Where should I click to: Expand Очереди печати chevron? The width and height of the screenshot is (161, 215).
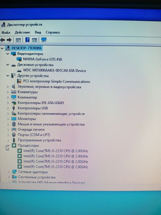pyautogui.click(x=8, y=130)
